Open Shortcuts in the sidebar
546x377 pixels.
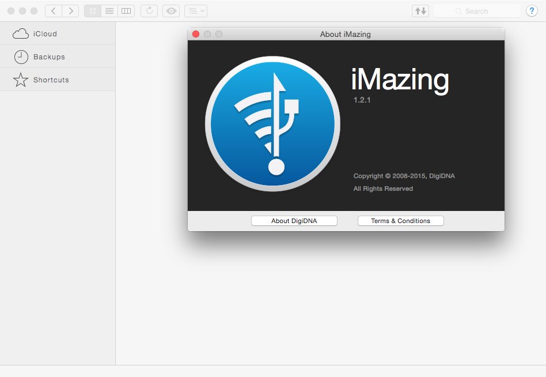[58, 80]
